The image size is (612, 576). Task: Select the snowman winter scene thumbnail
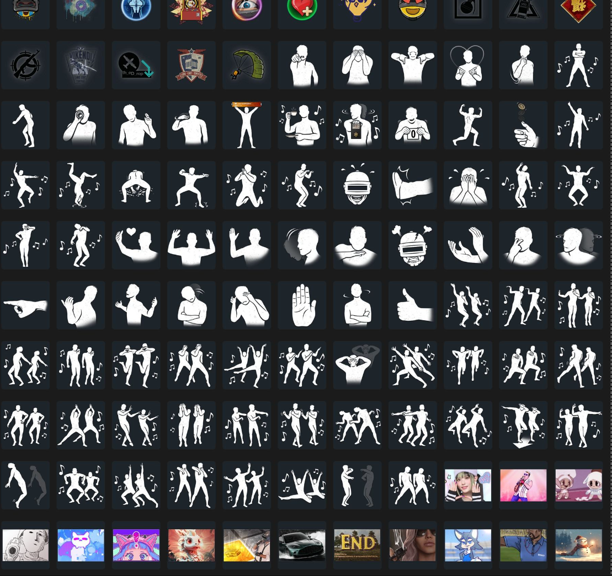[x=579, y=545]
